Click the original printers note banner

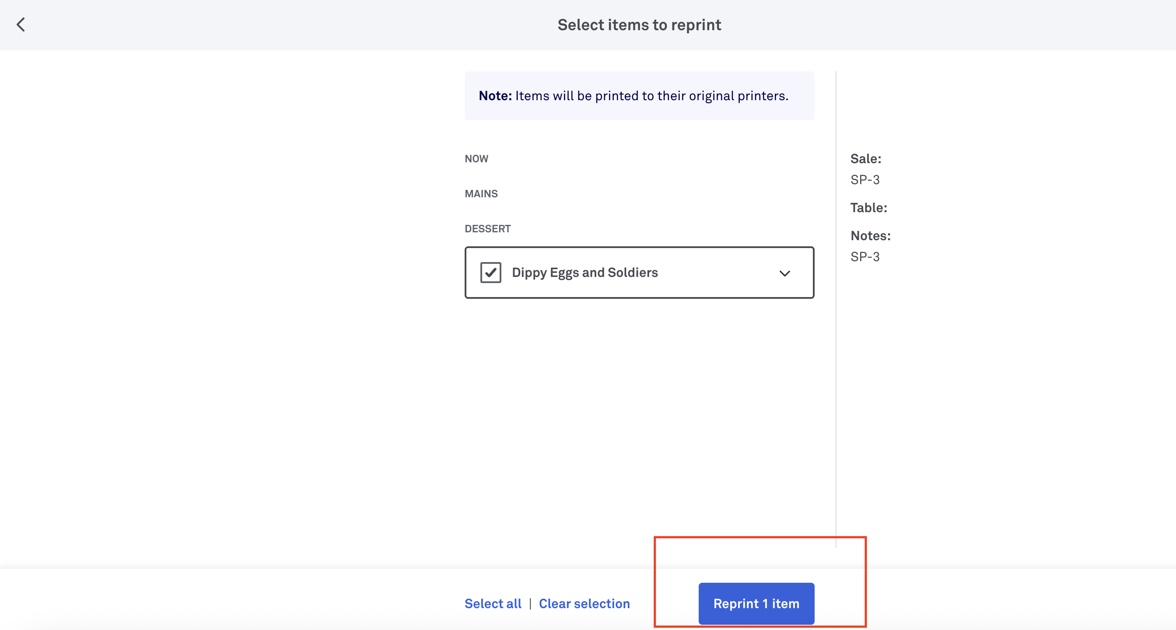[x=639, y=96]
